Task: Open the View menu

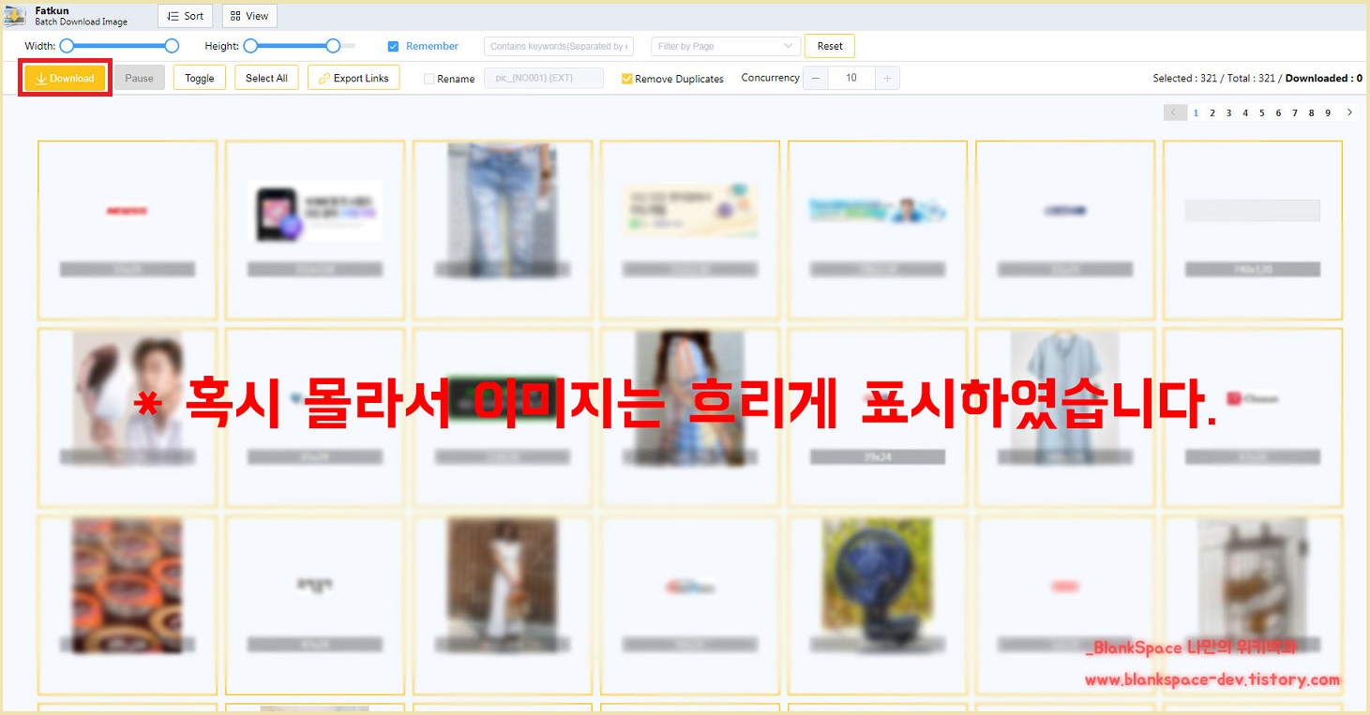Action: [x=249, y=16]
